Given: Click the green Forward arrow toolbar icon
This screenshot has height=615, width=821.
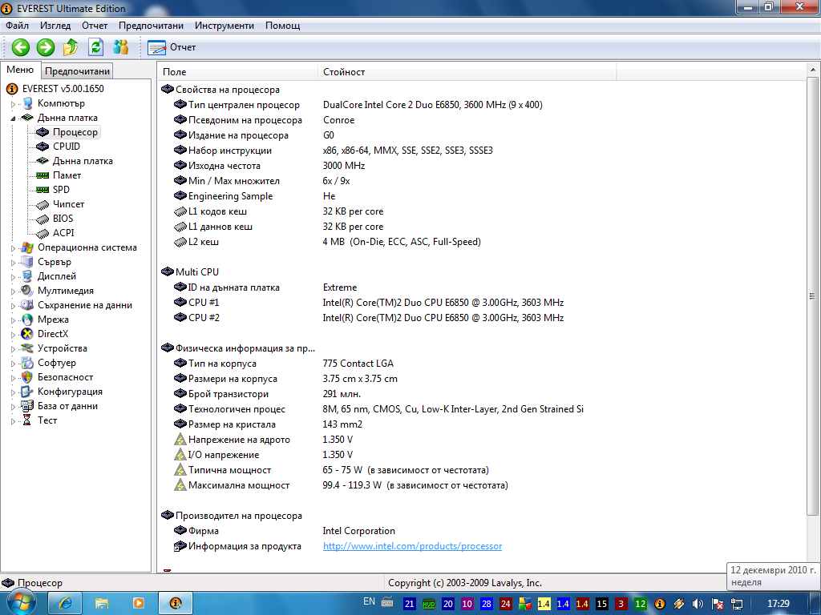Looking at the screenshot, I should [46, 47].
